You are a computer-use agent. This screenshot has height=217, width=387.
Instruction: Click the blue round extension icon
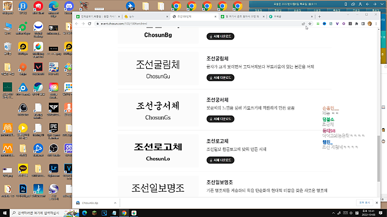pos(324,24)
